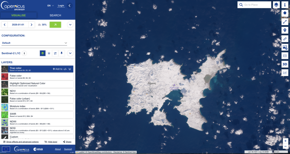
Task: Click the image download icon
Action: coord(285,47)
